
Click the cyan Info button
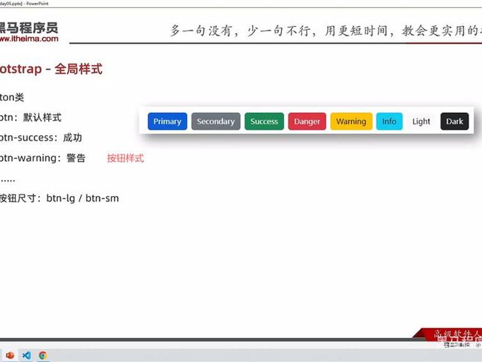[389, 121]
